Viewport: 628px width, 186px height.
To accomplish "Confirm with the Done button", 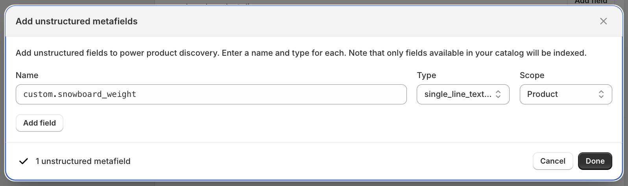I will tap(595, 161).
